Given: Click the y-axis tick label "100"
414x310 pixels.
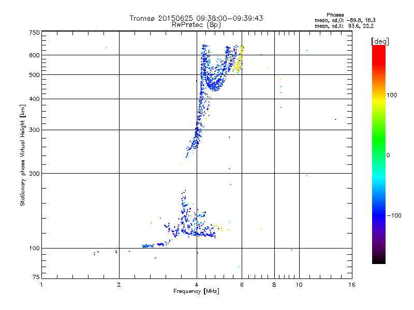Looking at the screenshot, I should point(34,249).
